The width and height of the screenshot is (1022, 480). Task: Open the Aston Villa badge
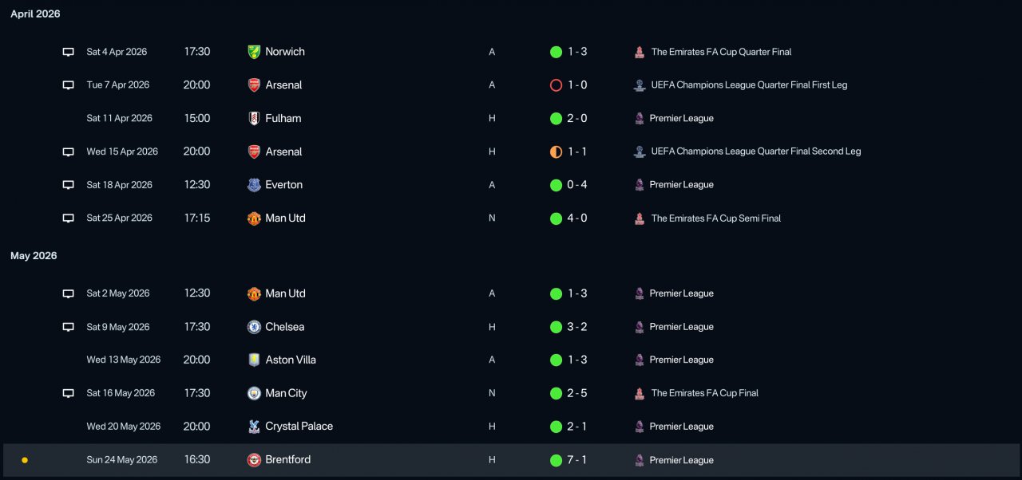point(254,360)
